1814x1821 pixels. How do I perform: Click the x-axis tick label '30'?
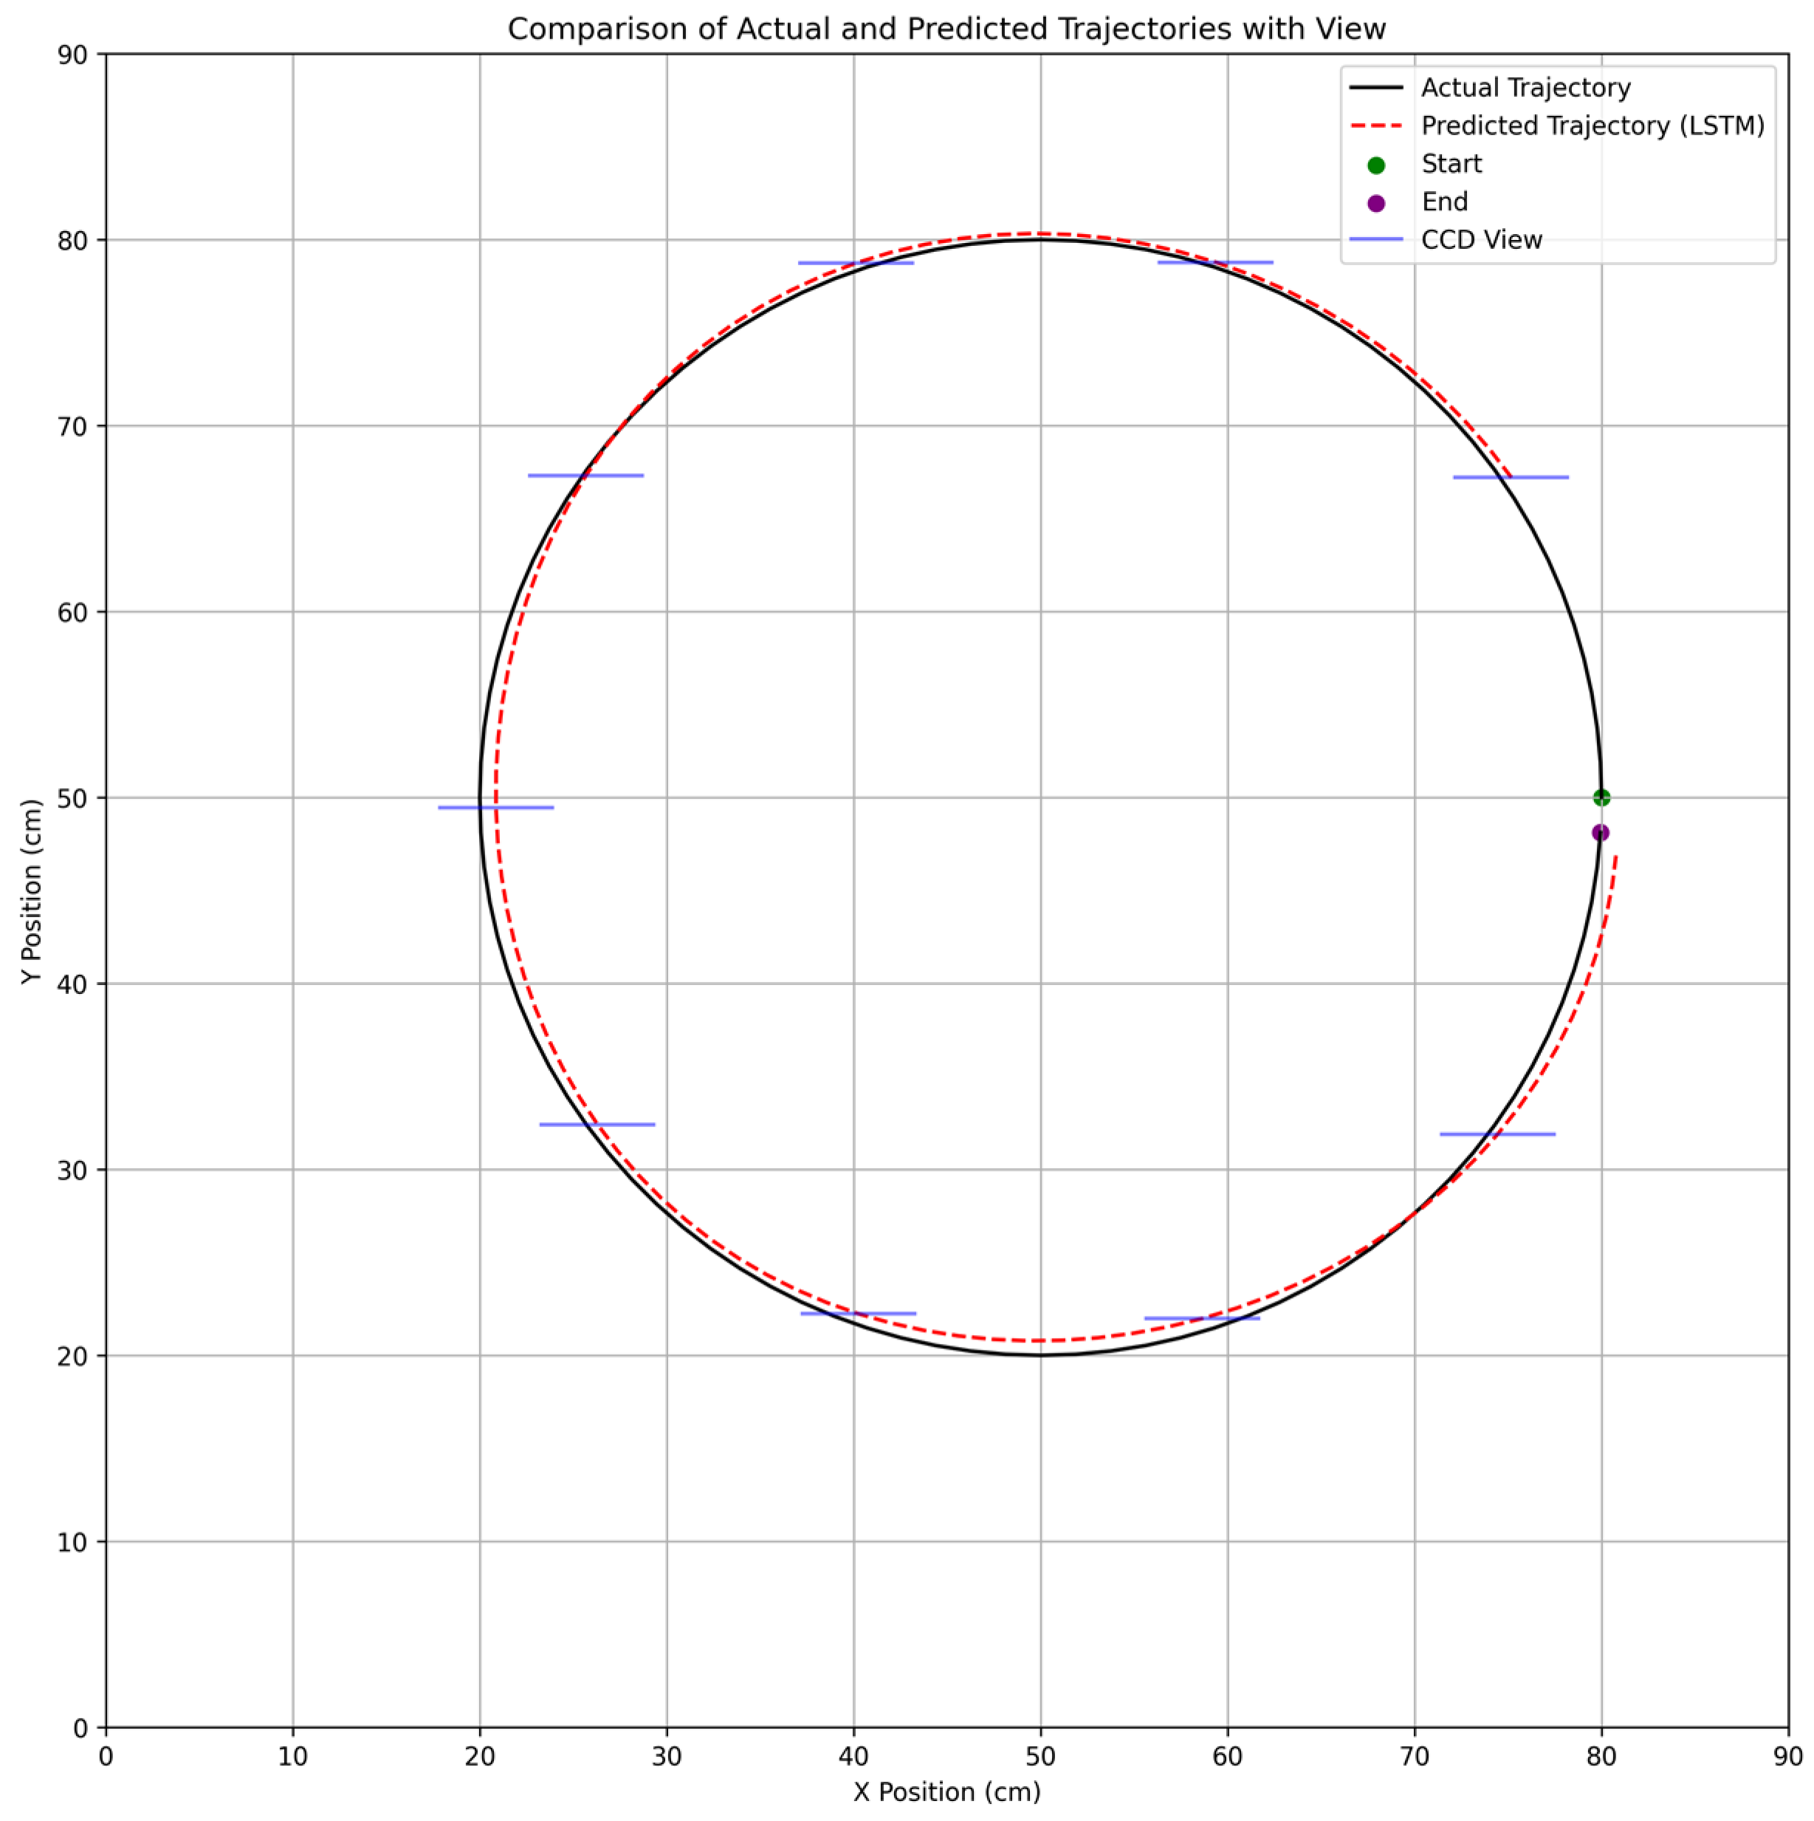coord(667,1756)
